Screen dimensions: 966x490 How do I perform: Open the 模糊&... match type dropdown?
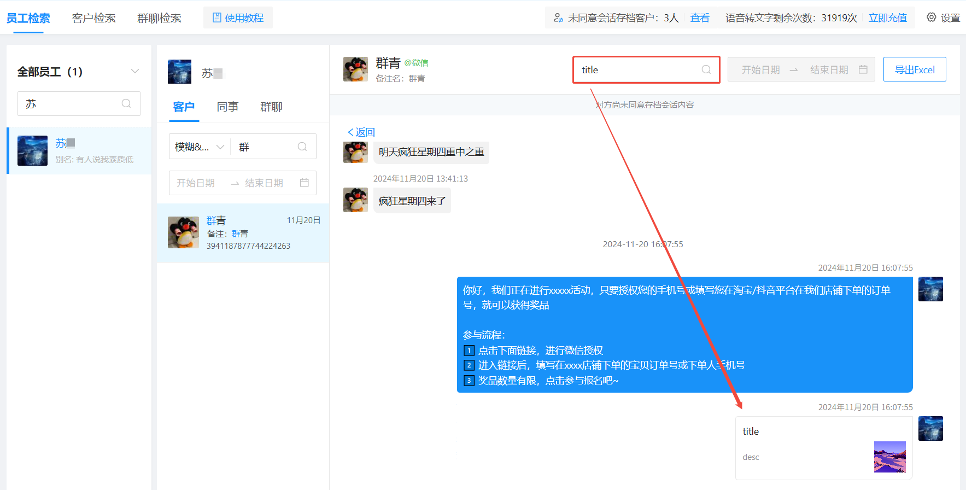[x=199, y=147]
